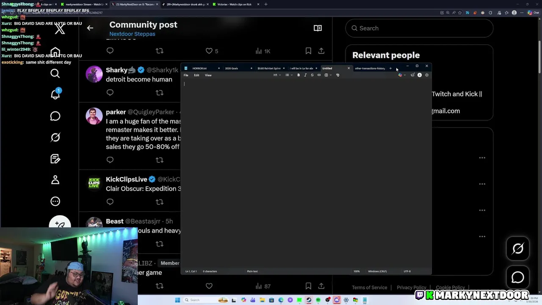Clear formatting in the Notepad toolbar

pyautogui.click(x=337, y=75)
